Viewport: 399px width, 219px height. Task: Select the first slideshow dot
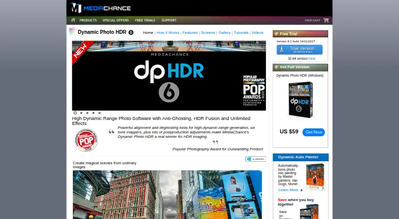pos(75,113)
